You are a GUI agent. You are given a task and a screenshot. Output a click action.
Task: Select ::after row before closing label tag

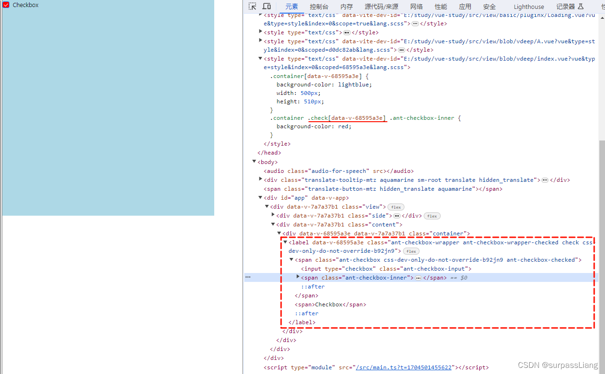[x=307, y=313]
